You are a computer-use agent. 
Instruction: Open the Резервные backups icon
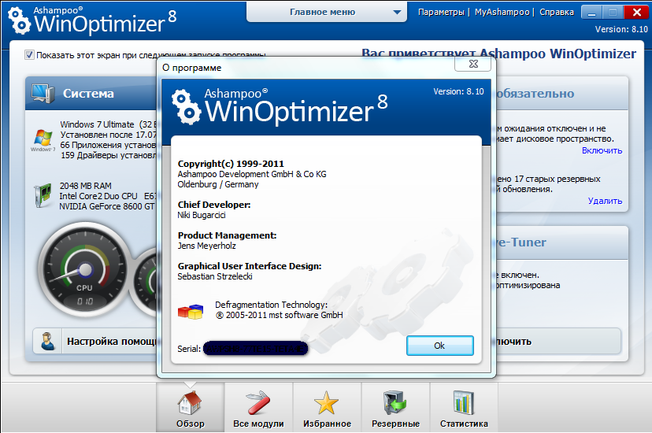click(x=395, y=408)
